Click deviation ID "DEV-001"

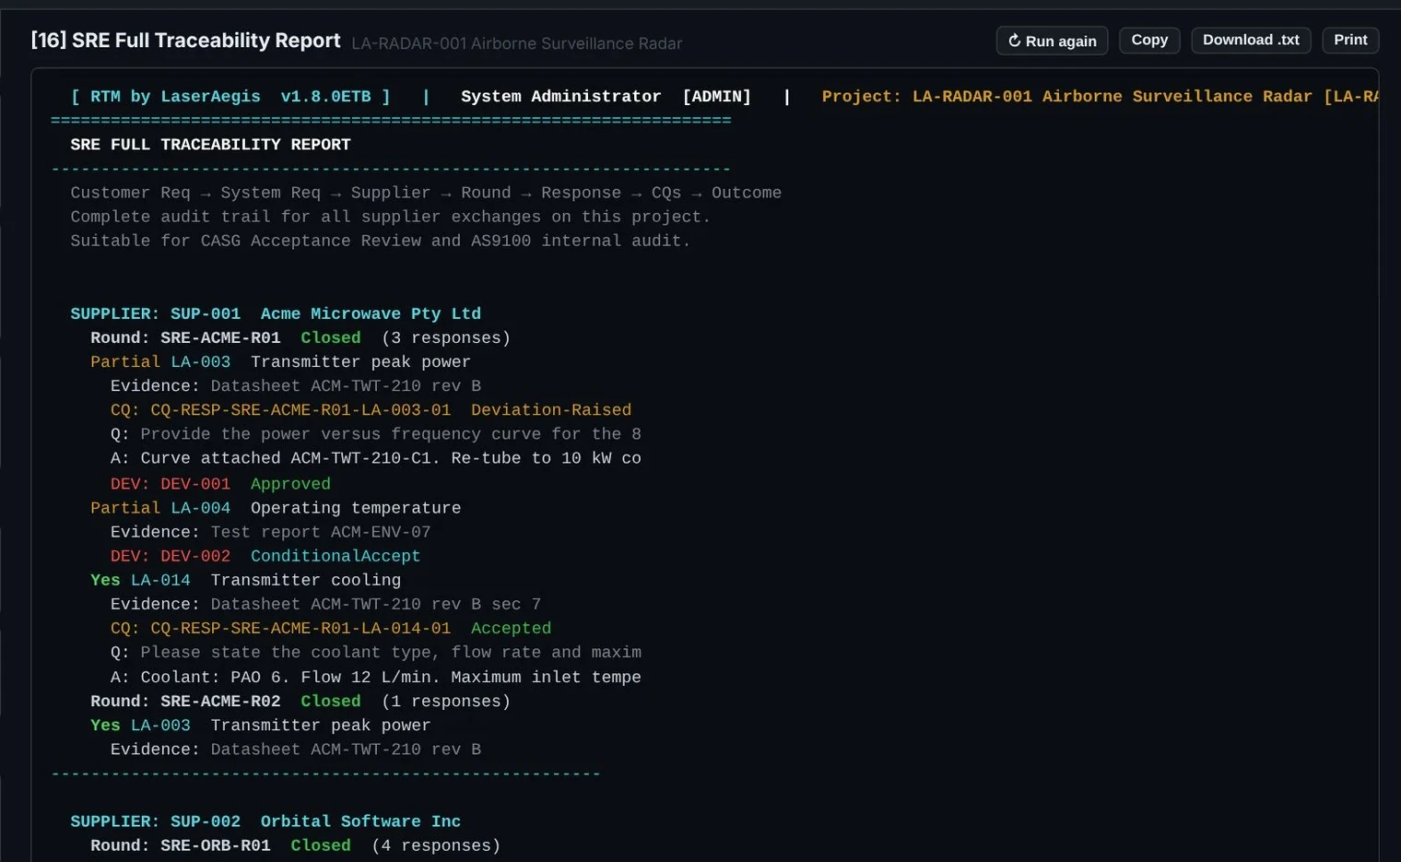(x=195, y=484)
